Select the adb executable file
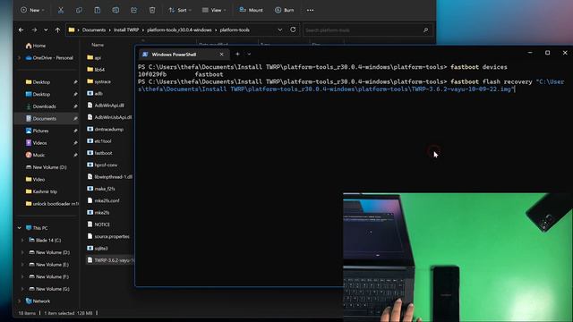Image resolution: width=573 pixels, height=322 pixels. pos(98,93)
